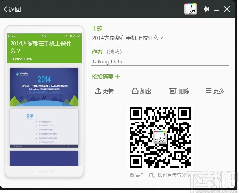
Task: Open the 2014 cover slide in phone preview
Action: [x=44, y=87]
